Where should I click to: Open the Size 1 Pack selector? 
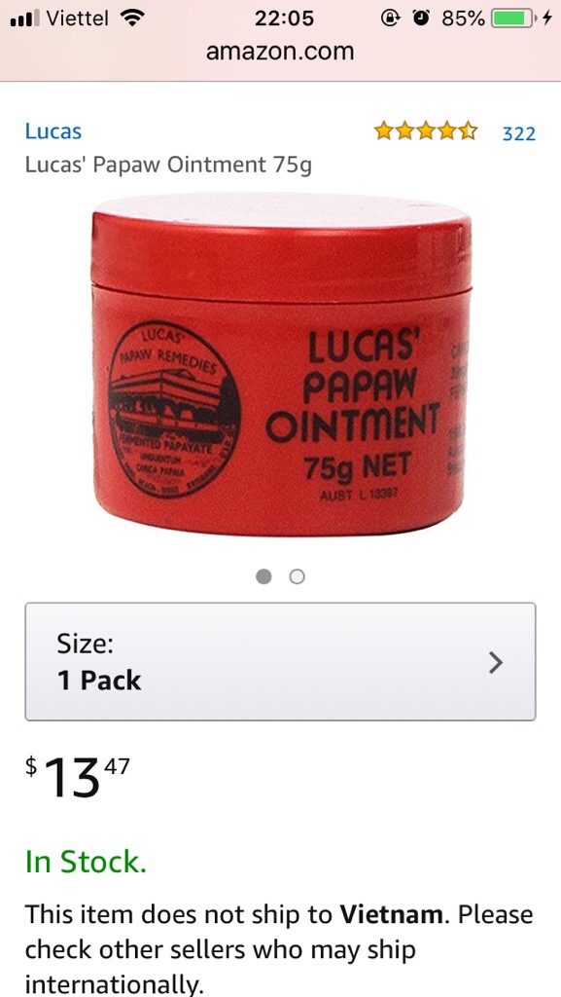(280, 661)
